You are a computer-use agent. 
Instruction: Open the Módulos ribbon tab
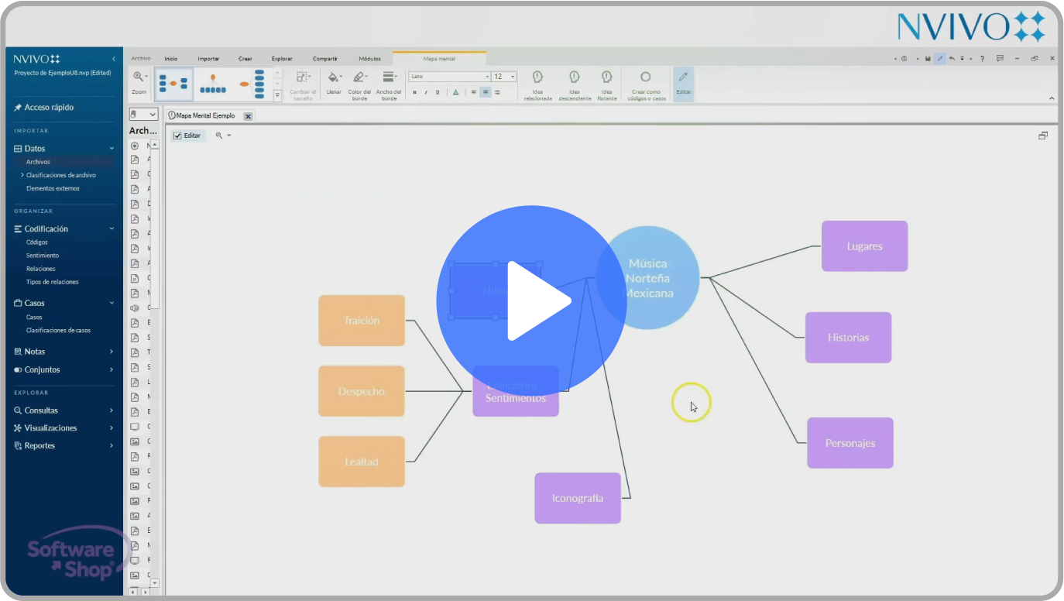point(369,58)
